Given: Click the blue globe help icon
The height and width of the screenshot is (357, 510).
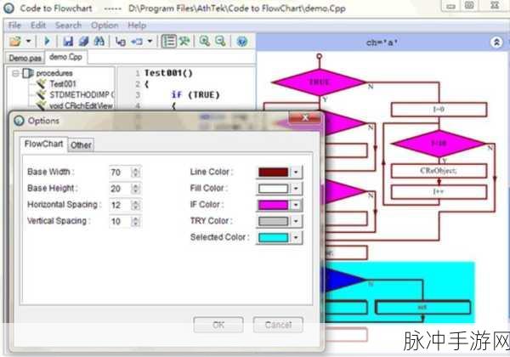Looking at the screenshot, I should click(x=241, y=42).
